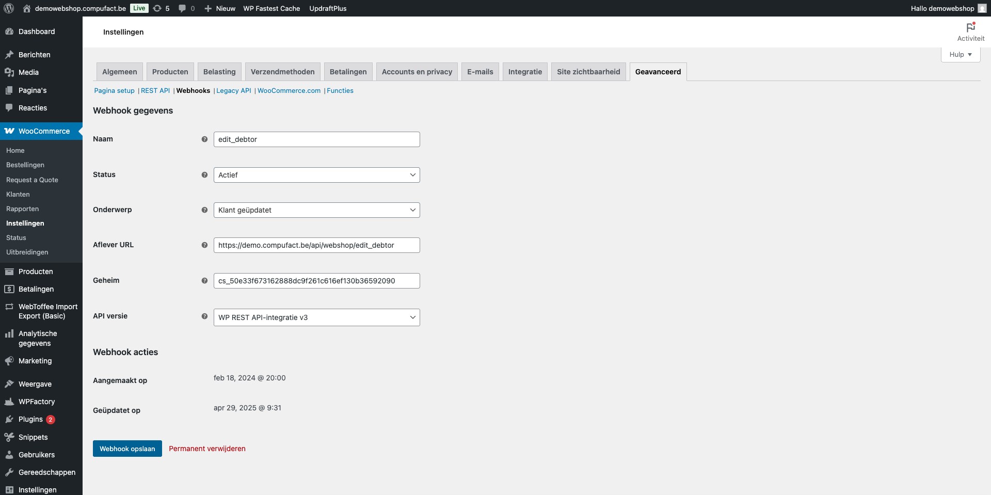Click the help icon next to Naam
Viewport: 991px width, 495px height.
coord(204,139)
